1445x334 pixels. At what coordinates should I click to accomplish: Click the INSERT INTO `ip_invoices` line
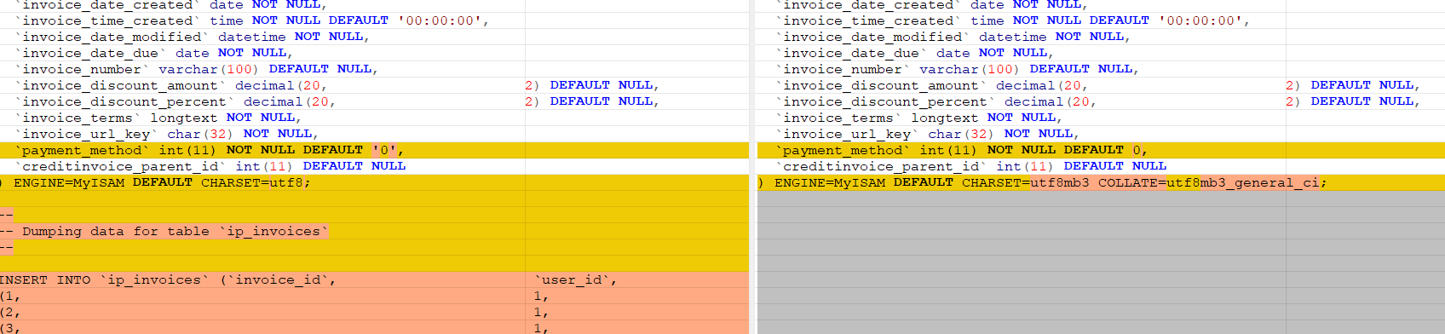coord(374,279)
